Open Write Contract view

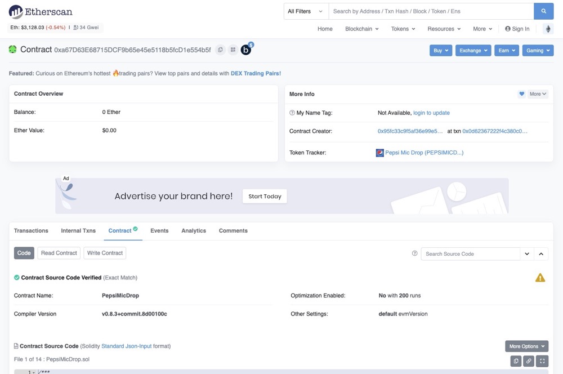click(105, 253)
